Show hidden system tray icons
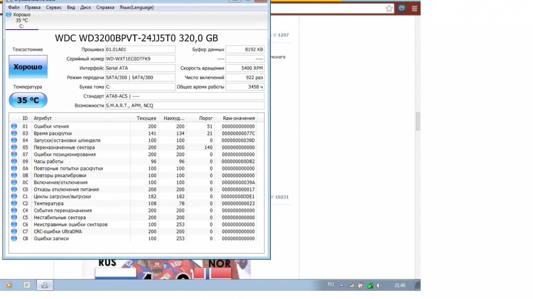The image size is (533, 299). point(342,285)
